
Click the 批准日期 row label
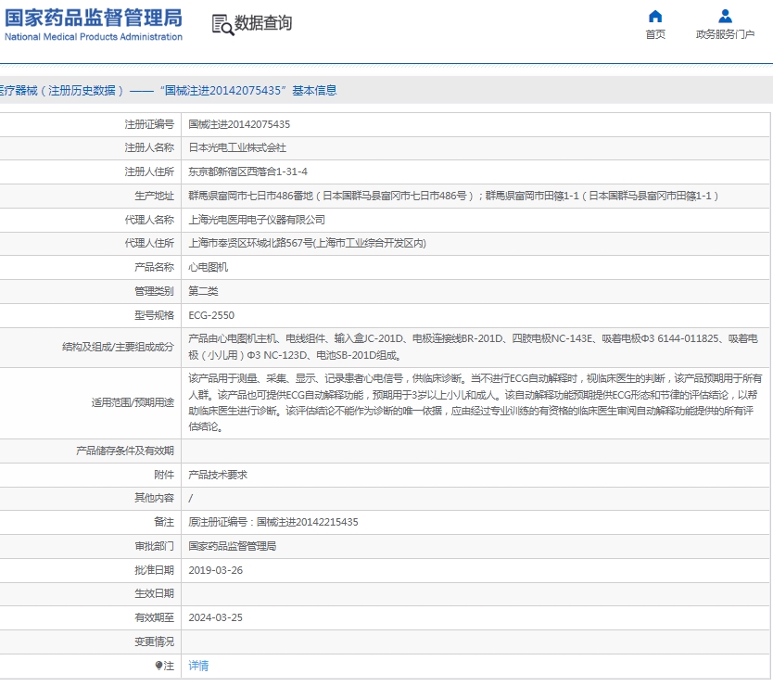tap(154, 570)
